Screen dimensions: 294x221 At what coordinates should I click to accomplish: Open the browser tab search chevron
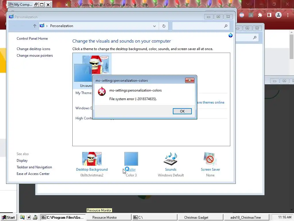click(248, 4)
